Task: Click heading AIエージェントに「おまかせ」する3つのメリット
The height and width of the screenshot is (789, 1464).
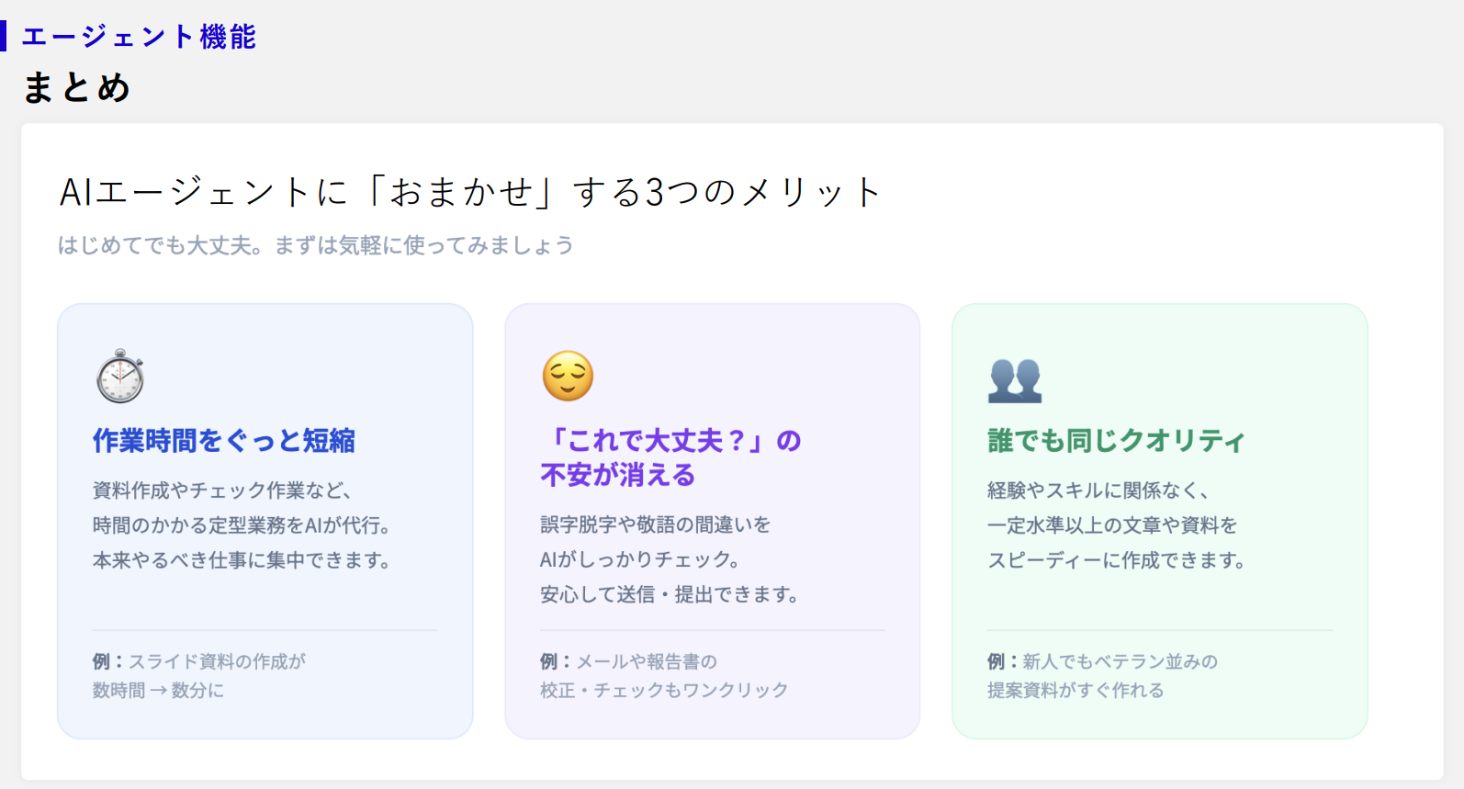Action: (x=470, y=192)
